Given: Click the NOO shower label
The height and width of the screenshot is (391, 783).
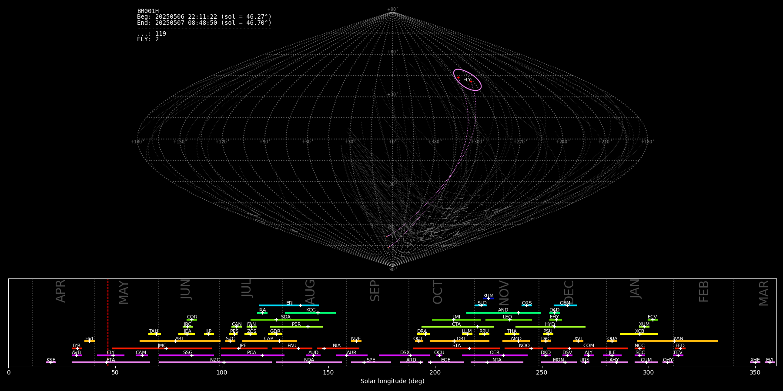Looking at the screenshot, I should (524, 345).
